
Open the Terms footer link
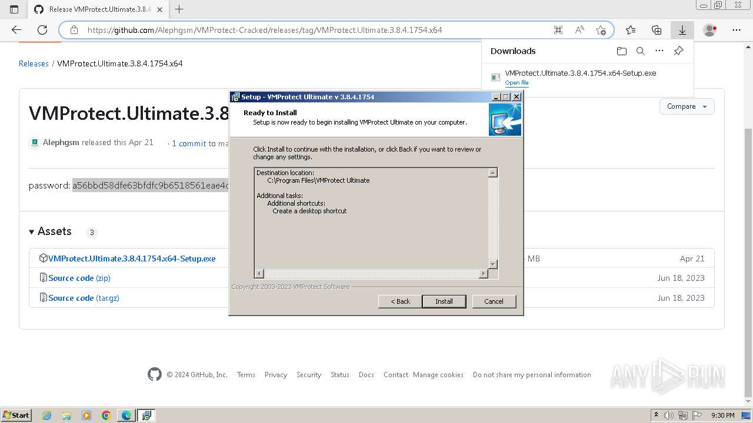coord(246,375)
